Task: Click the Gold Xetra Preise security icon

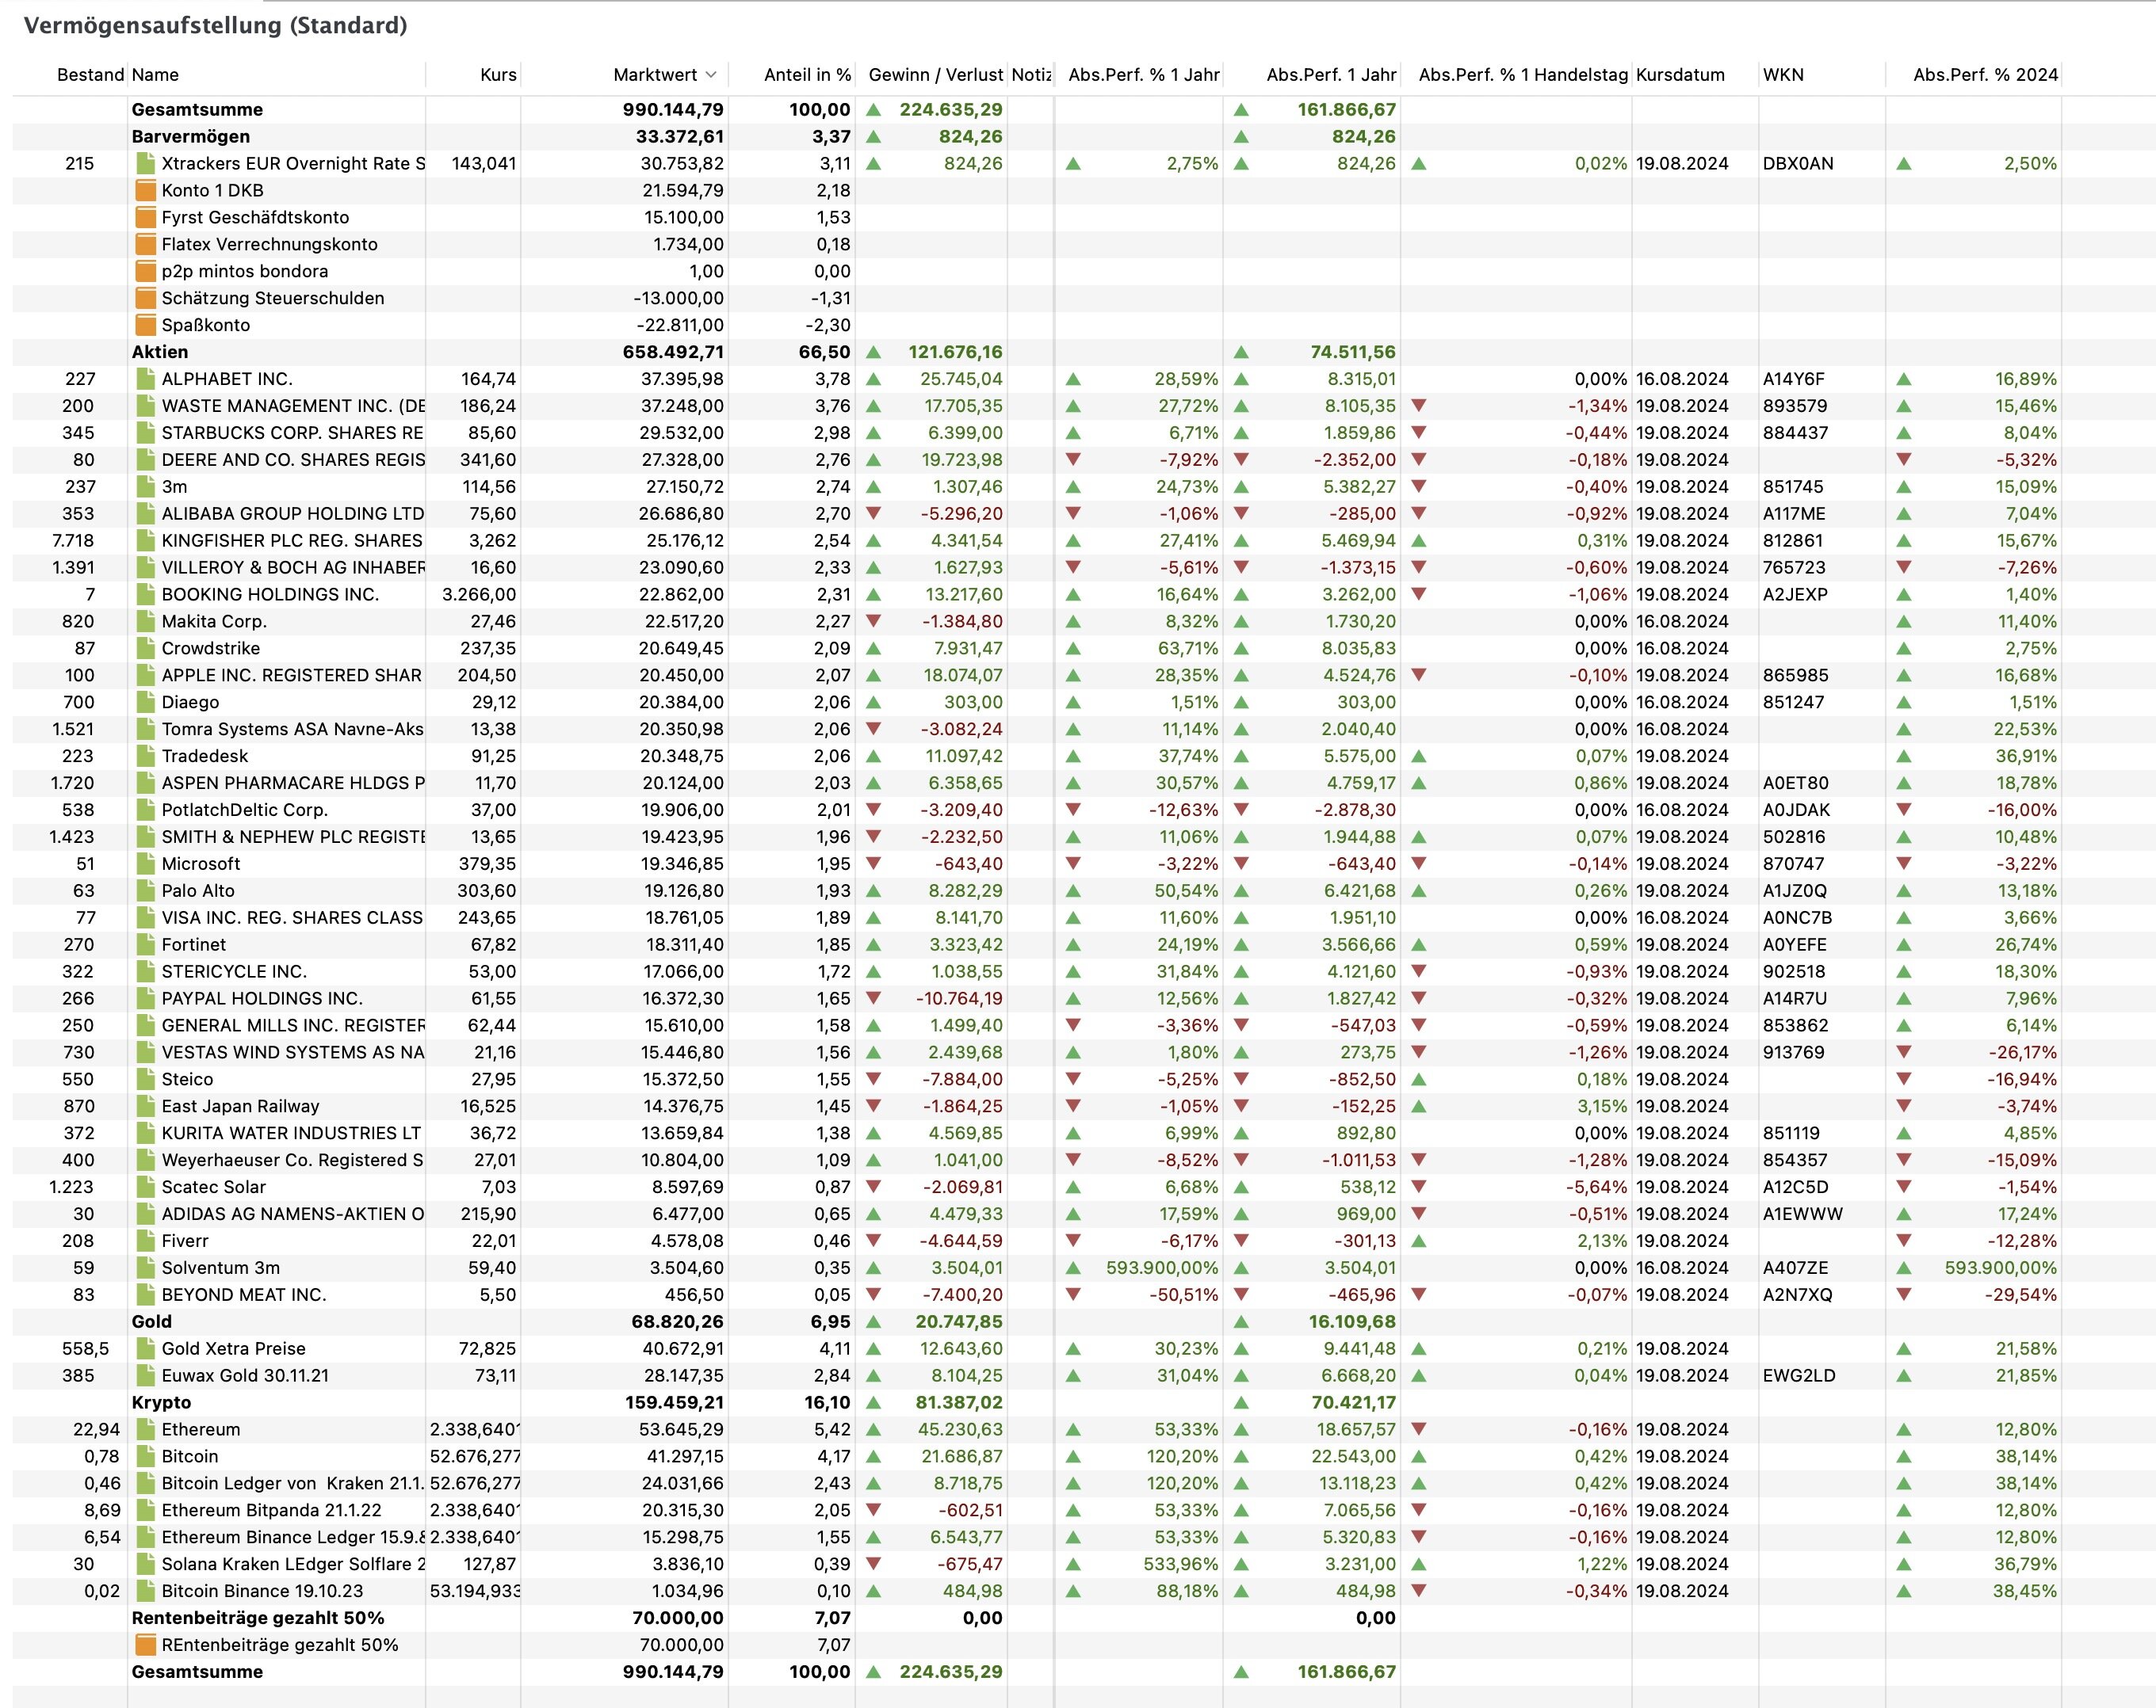Action: (146, 1349)
